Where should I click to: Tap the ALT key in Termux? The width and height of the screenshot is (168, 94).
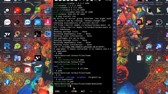point(83,91)
